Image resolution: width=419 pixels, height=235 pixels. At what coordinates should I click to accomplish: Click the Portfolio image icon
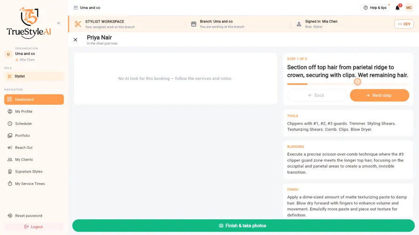coord(10,136)
